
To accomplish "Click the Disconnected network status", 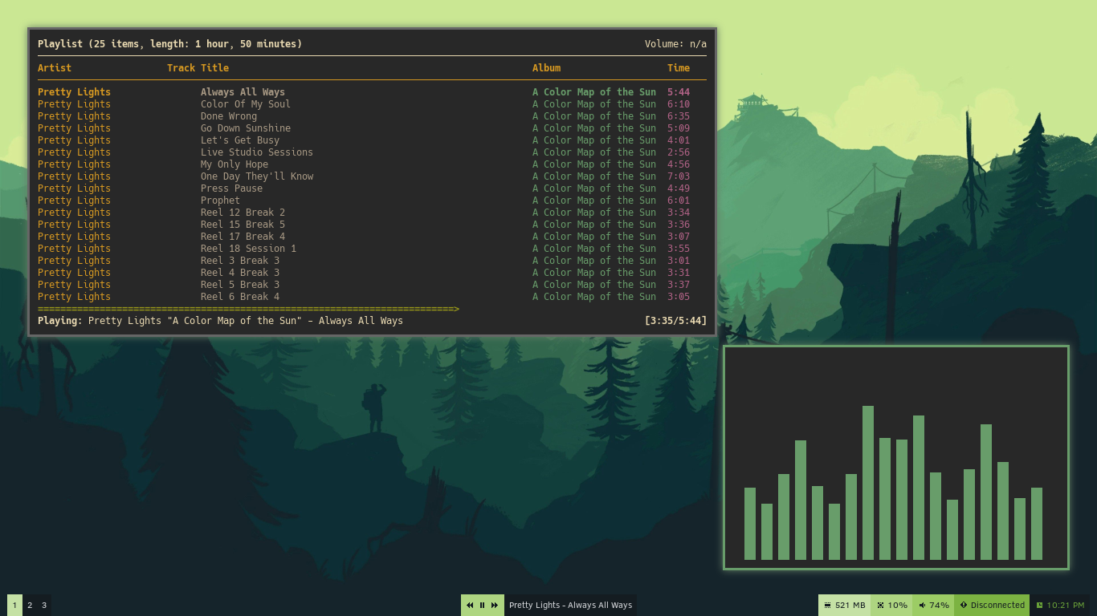I will [x=997, y=606].
